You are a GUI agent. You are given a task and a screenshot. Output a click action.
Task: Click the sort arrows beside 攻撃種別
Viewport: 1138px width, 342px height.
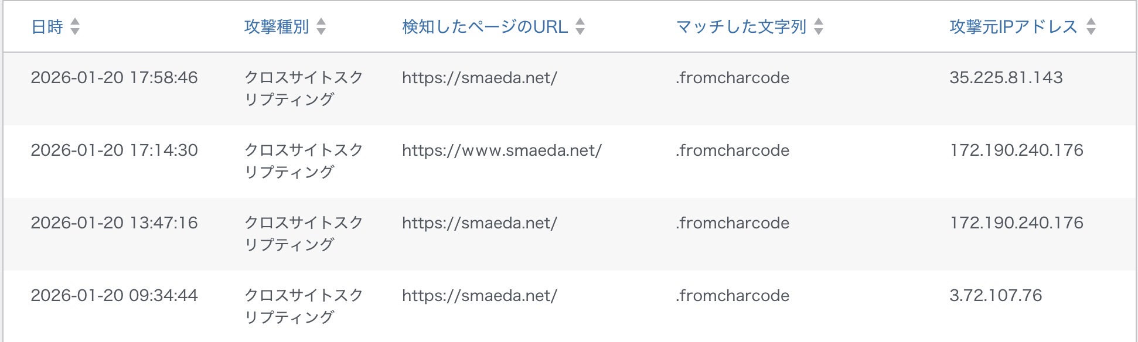pos(321,27)
